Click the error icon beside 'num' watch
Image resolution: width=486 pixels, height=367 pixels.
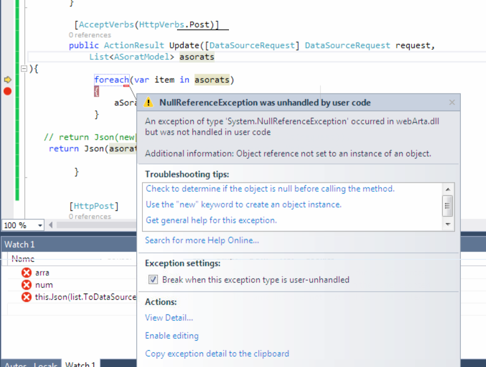[26, 285]
